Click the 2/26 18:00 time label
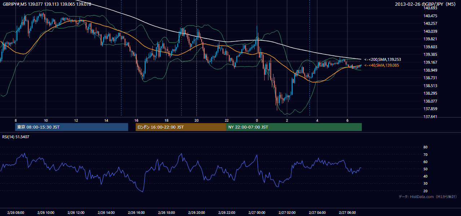The height and width of the screenshot is (216, 461). coord(166,213)
